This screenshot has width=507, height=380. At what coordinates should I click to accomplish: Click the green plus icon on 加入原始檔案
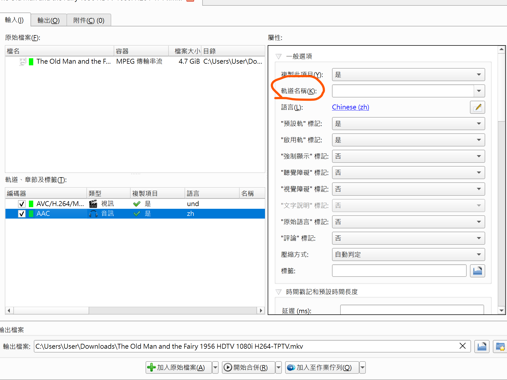click(152, 367)
